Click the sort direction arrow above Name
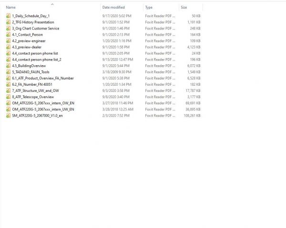This screenshot has height=228, width=286. (x=52, y=4)
